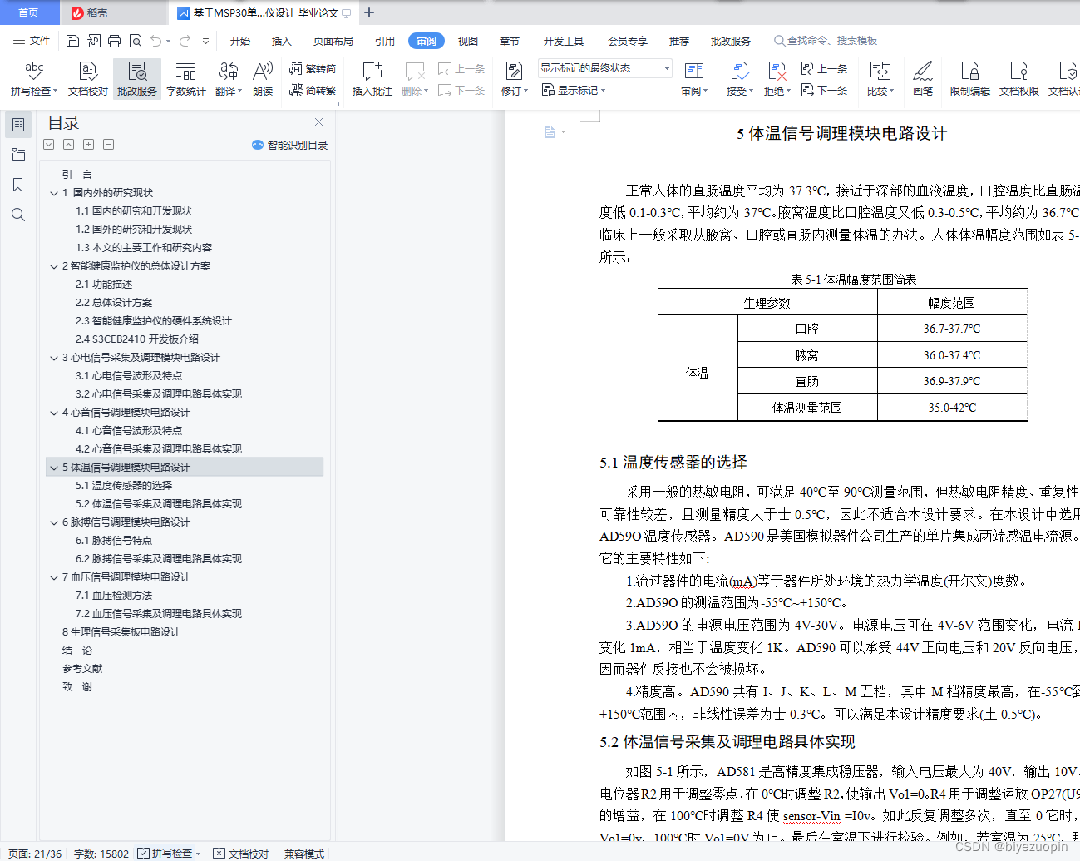
Task: Jump to 2.4 S3CEB2410 开发板介绍
Action: coord(137,339)
